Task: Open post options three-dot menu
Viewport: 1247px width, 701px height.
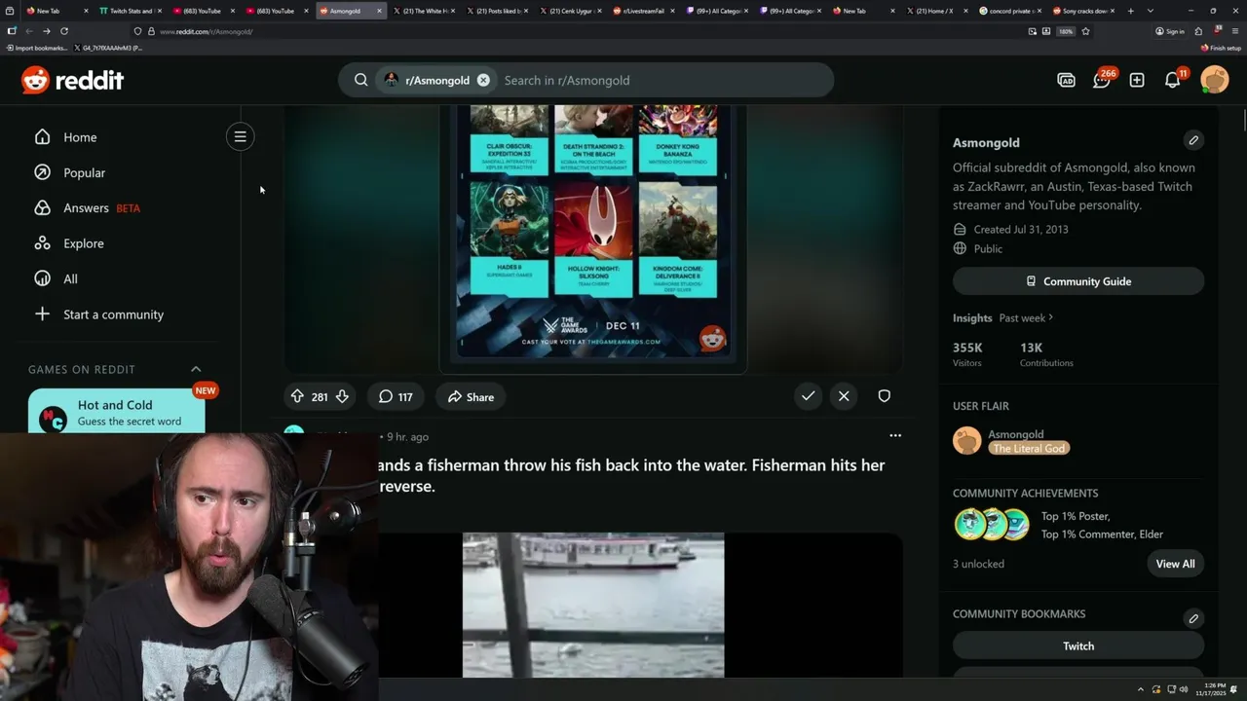Action: [x=895, y=435]
